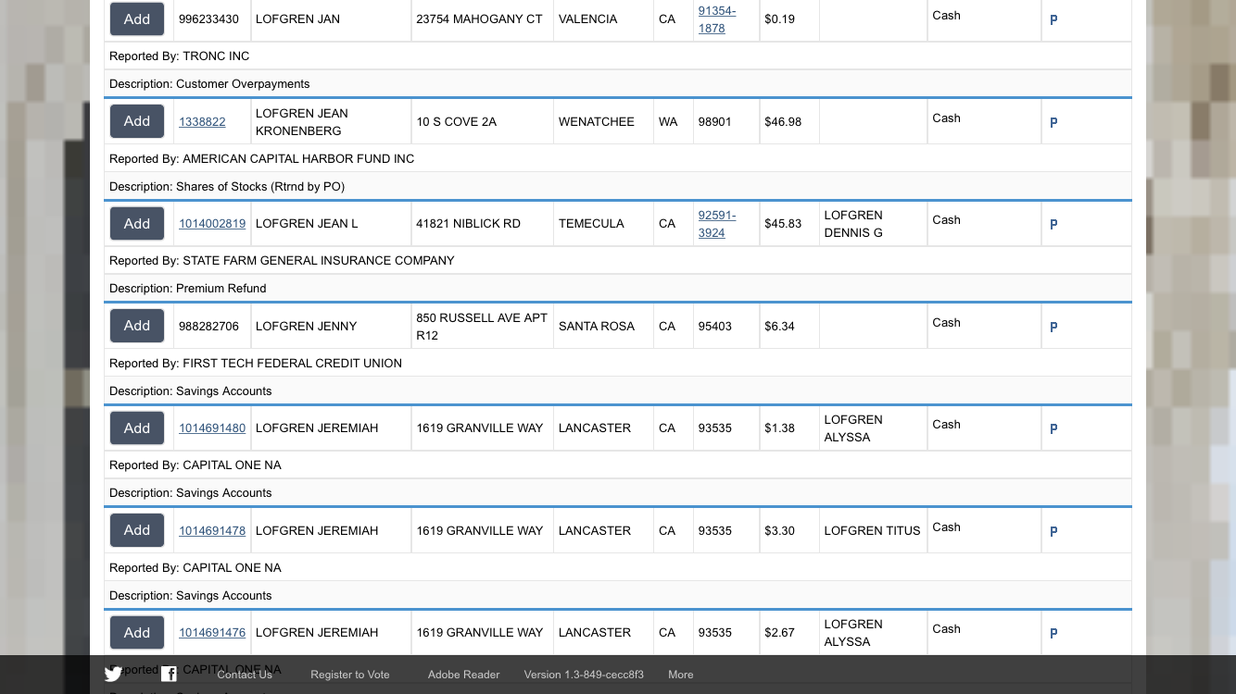Open Contact Us in the footer
The width and height of the screenshot is (1236, 694).
click(x=245, y=675)
